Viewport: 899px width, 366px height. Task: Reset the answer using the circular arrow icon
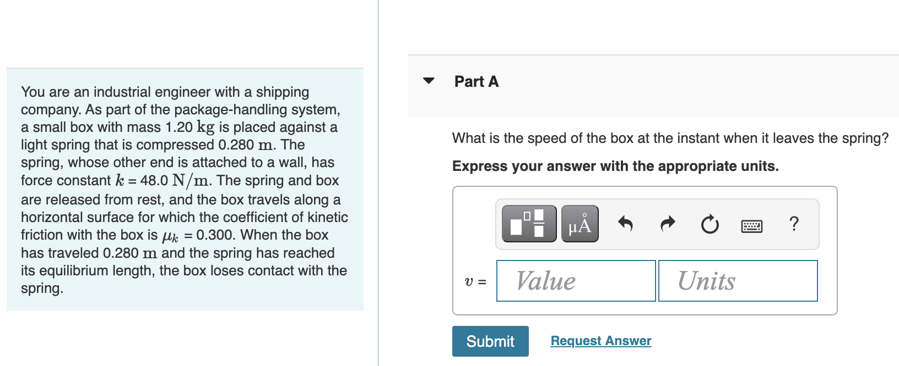pos(710,223)
